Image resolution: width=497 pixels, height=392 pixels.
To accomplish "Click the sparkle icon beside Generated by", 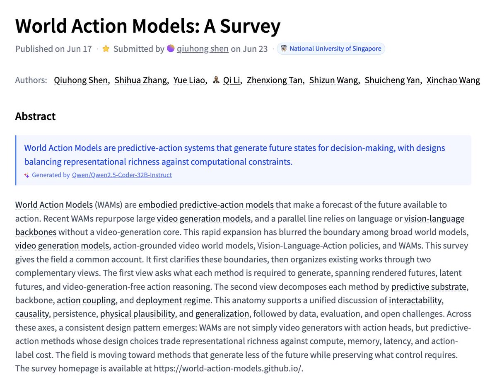I will [x=27, y=175].
